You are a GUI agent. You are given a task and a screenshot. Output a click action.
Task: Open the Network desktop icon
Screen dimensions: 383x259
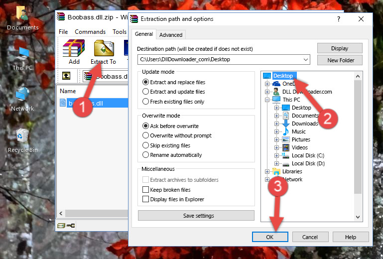(22, 99)
